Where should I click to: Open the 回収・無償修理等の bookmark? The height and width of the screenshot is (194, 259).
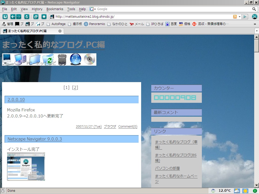(x=210, y=24)
